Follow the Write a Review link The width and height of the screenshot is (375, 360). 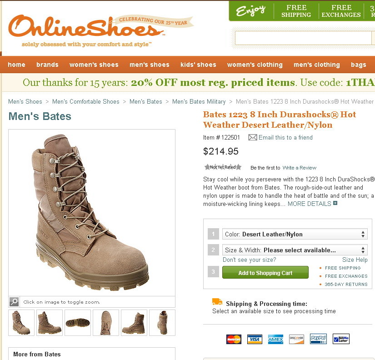[300, 168]
